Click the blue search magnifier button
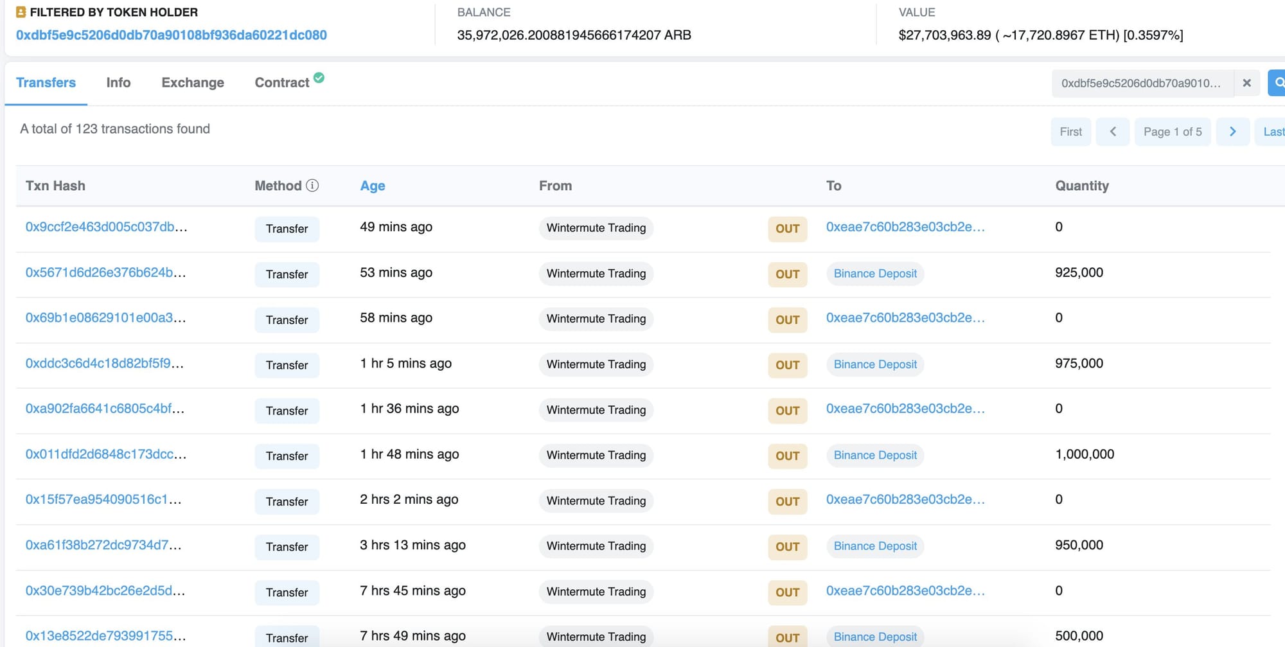Image resolution: width=1285 pixels, height=647 pixels. pos(1277,83)
